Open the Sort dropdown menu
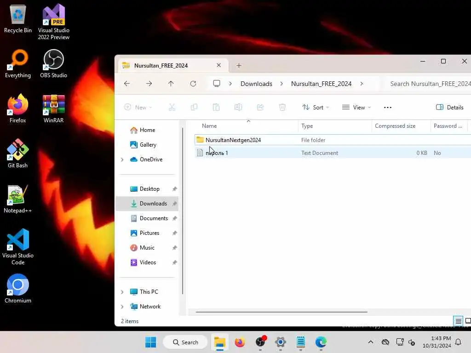Image resolution: width=471 pixels, height=353 pixels. click(x=316, y=107)
